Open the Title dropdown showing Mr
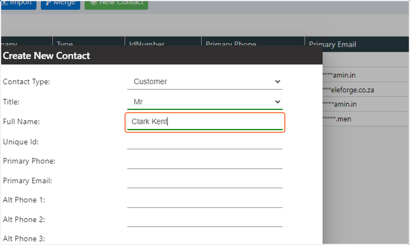This screenshot has height=245, width=410. tap(205, 102)
